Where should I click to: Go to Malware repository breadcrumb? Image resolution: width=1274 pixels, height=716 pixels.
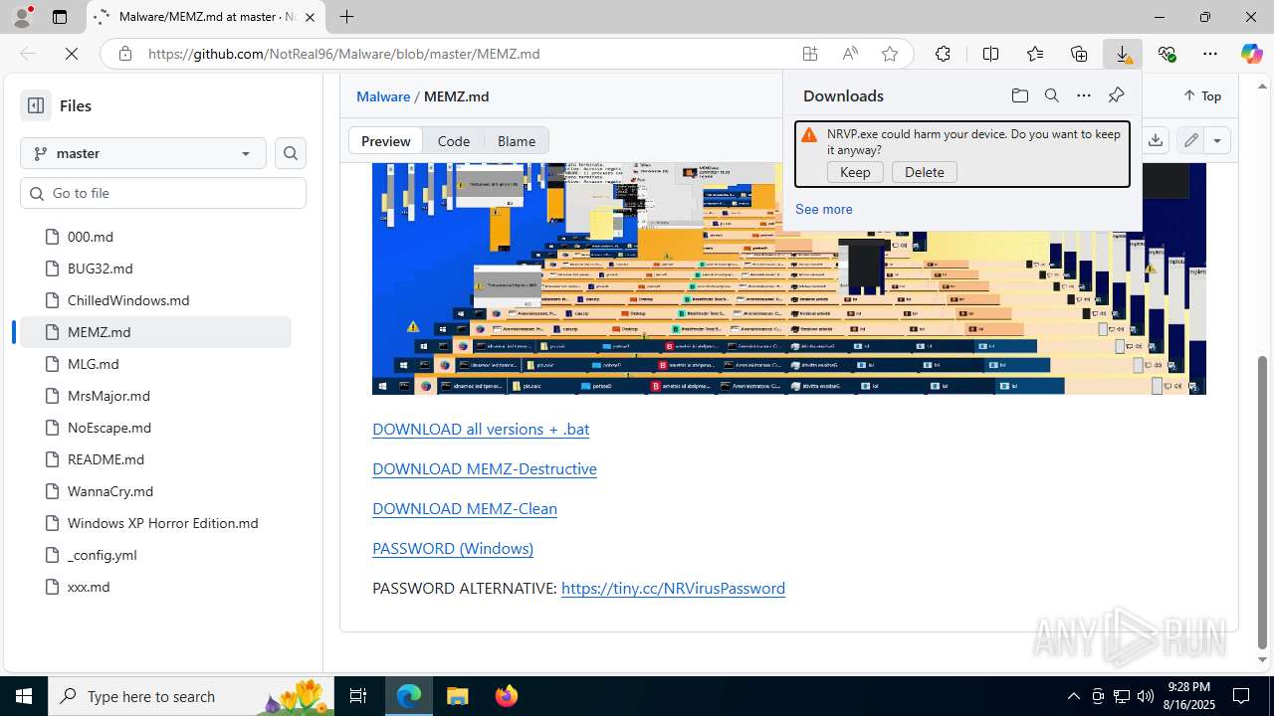[383, 96]
